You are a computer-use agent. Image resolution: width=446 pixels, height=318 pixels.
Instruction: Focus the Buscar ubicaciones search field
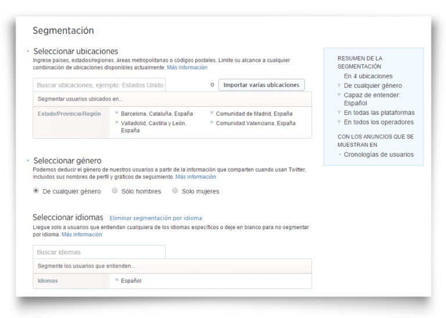(x=99, y=85)
